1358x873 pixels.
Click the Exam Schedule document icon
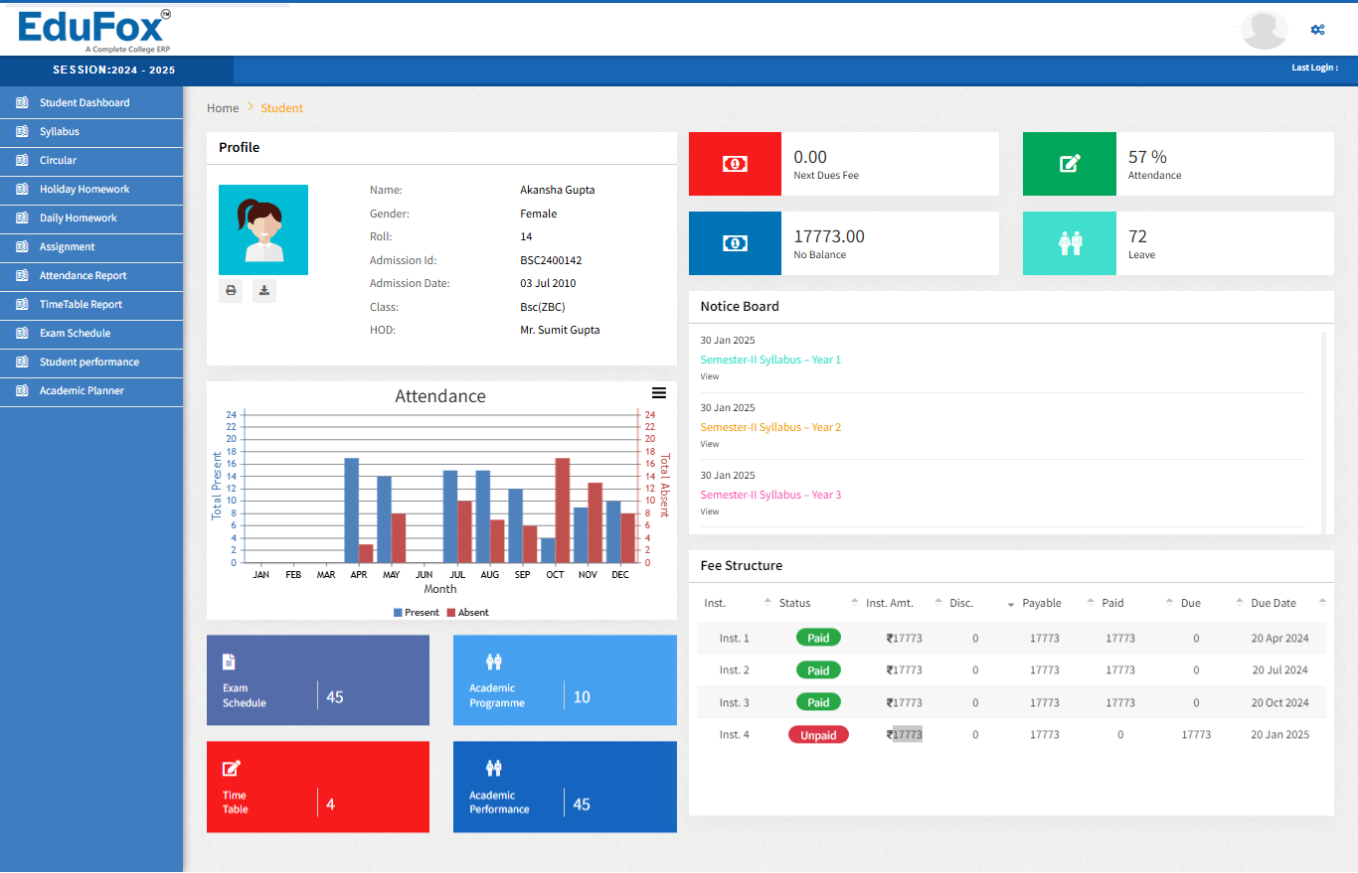tap(229, 661)
